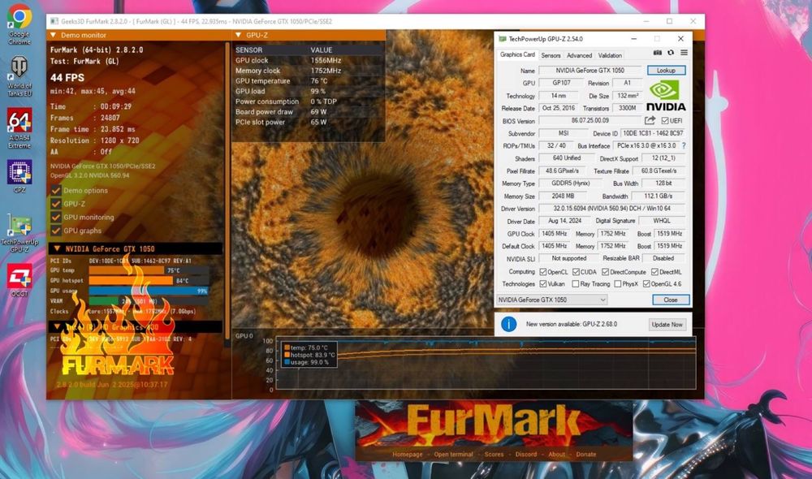The image size is (812, 479).
Task: Open TechPowerUp GPU-Z desktop shortcut
Action: [x=19, y=232]
